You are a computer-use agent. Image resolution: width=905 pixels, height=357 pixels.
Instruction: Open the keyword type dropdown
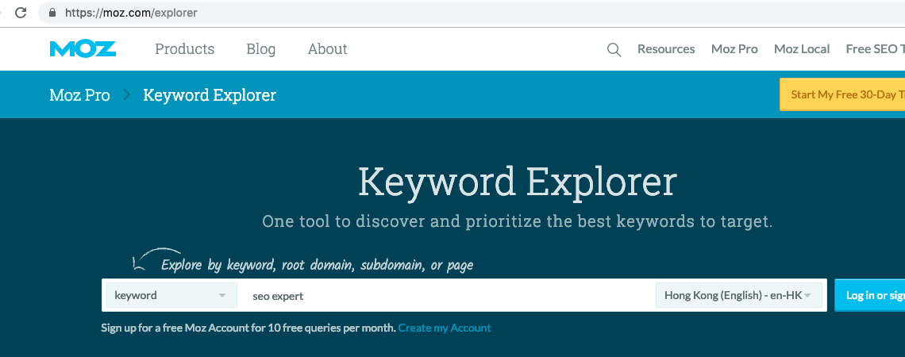point(171,295)
